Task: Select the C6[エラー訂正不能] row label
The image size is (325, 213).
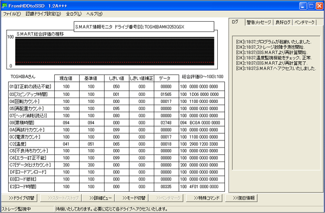Action: (28, 158)
